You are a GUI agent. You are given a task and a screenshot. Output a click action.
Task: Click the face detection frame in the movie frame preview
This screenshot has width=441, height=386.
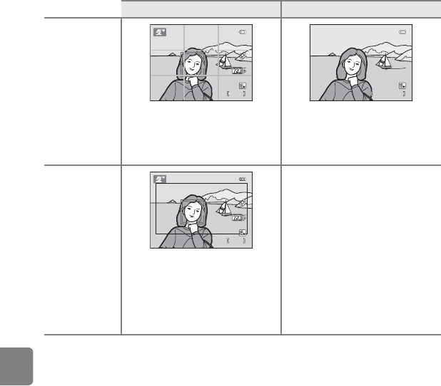pyautogui.click(x=193, y=212)
